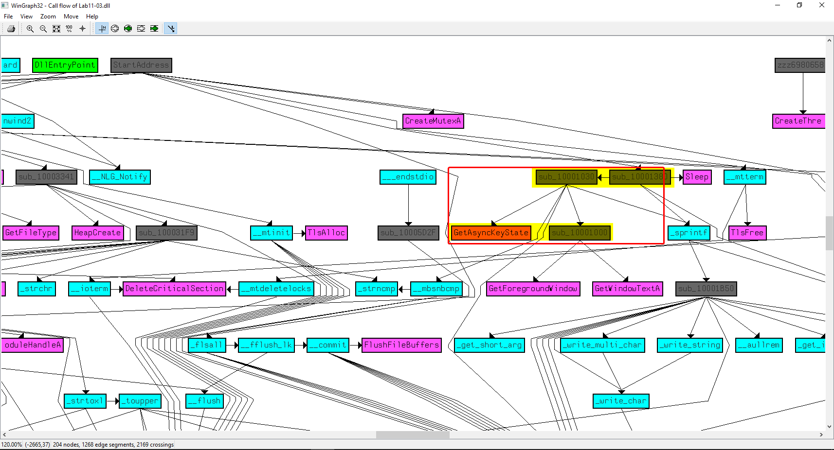The width and height of the screenshot is (834, 450).
Task: Click the Zoom Out magnifier icon
Action: (x=43, y=29)
